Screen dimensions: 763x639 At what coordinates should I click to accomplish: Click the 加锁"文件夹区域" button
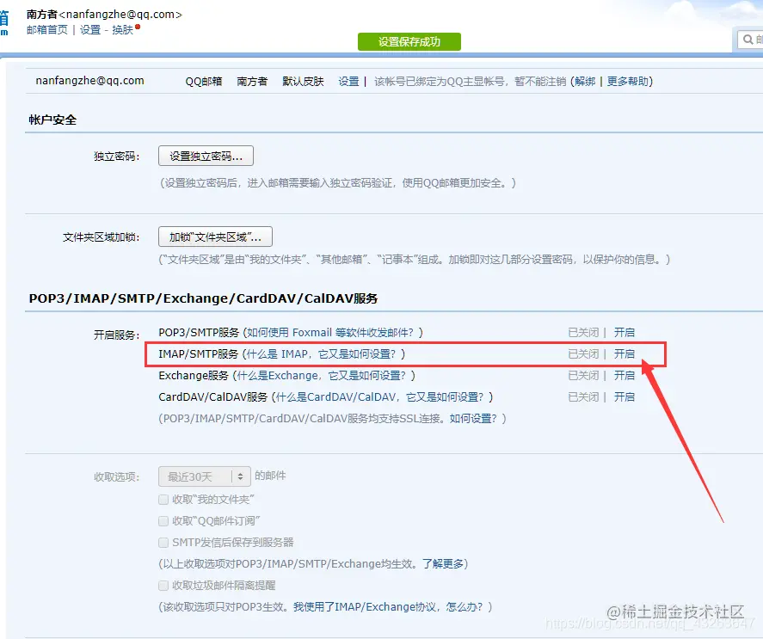213,236
